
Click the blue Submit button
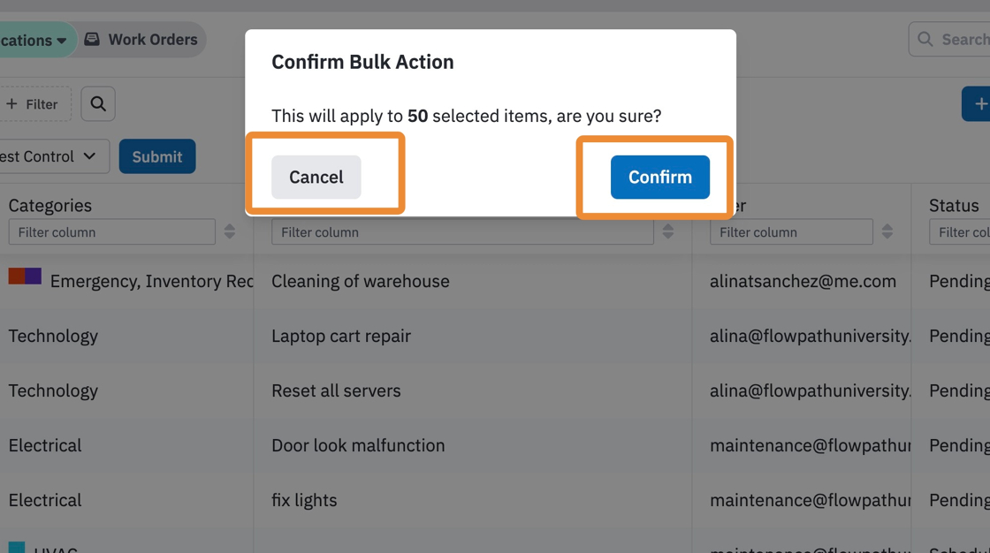coord(157,156)
